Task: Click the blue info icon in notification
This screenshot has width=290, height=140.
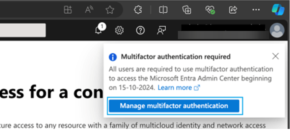Action: [x=112, y=57]
